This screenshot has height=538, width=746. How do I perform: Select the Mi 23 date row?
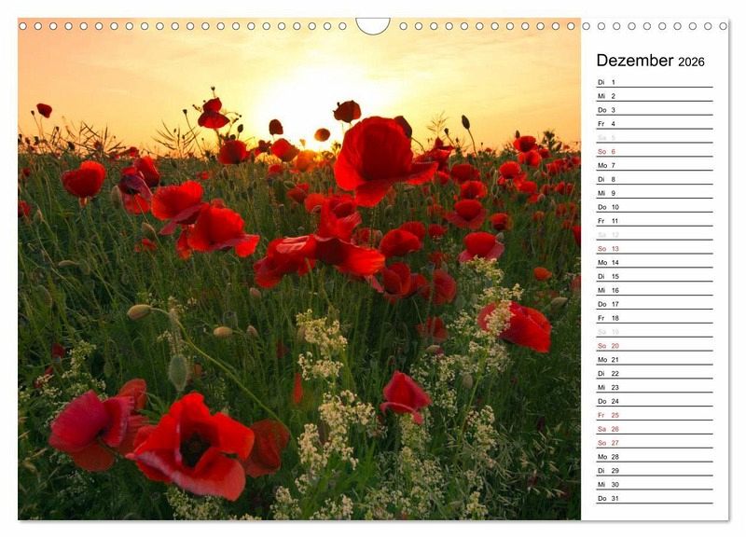(x=655, y=387)
